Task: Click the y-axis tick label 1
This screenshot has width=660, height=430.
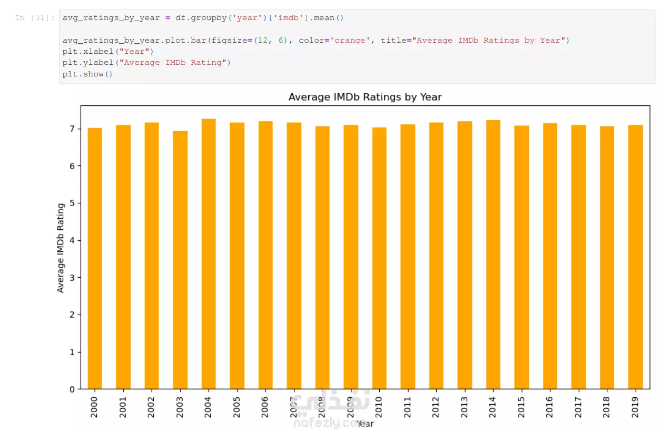Action: pos(72,352)
